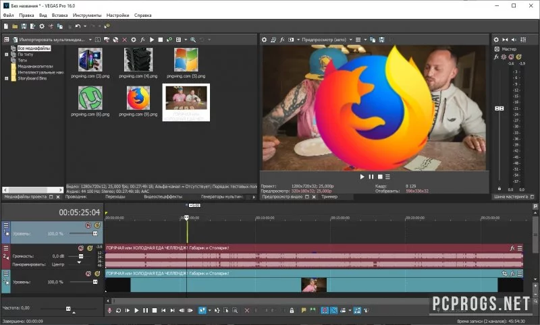The height and width of the screenshot is (325, 540).
Task: Open the Import Media dropdown arrow
Action: tap(90, 40)
